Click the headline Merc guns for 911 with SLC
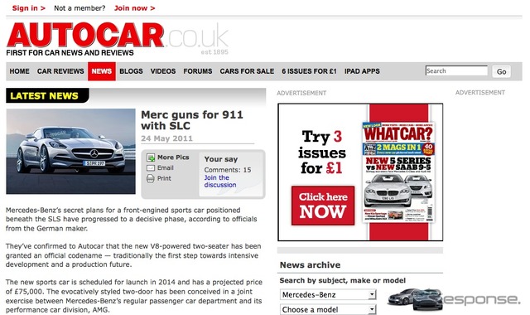Image resolution: width=530 pixels, height=315 pixels. point(192,120)
